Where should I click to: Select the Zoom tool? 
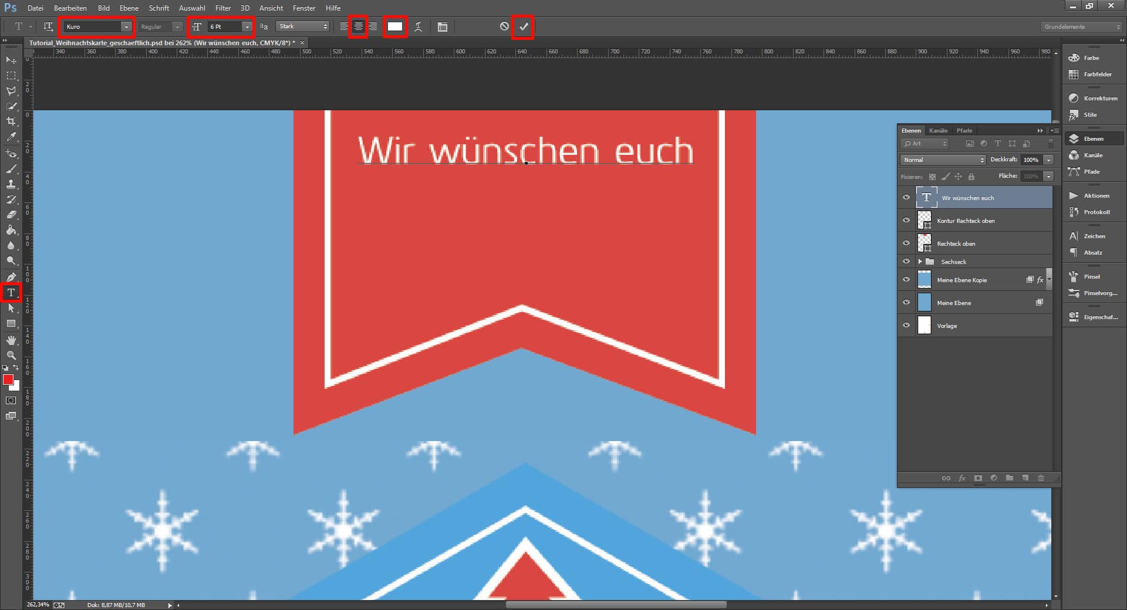pos(10,356)
